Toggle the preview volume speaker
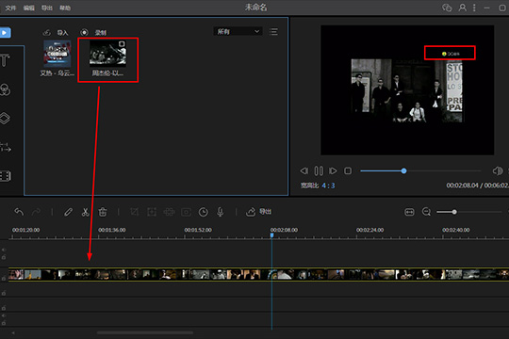The height and width of the screenshot is (339, 509). pos(498,171)
